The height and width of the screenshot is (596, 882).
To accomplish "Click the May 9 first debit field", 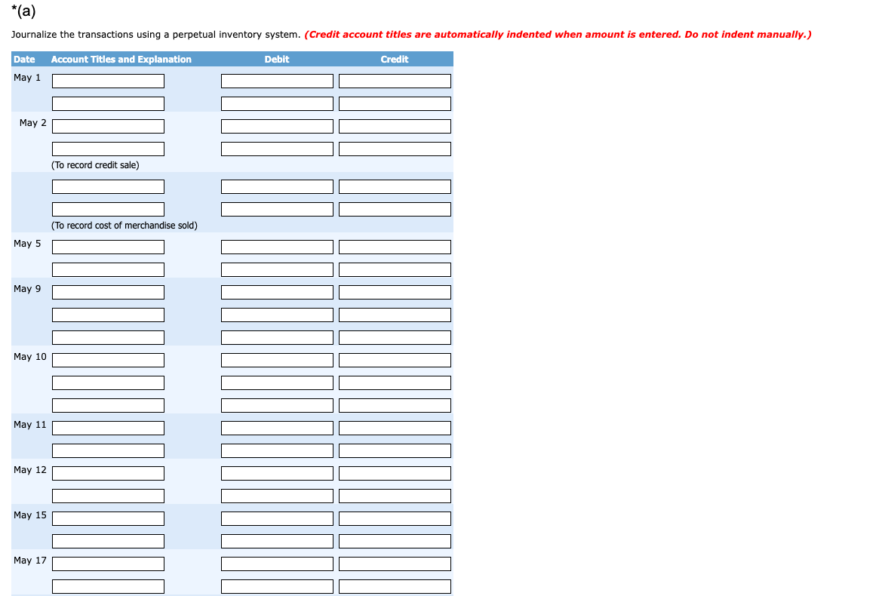I will tap(277, 293).
